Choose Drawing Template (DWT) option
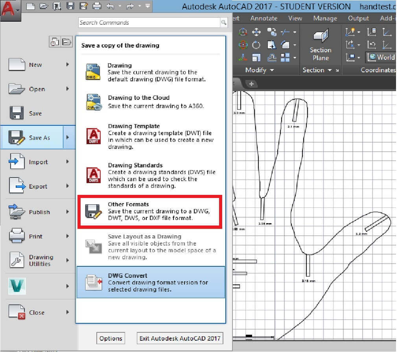The height and width of the screenshot is (352, 398). (x=151, y=136)
